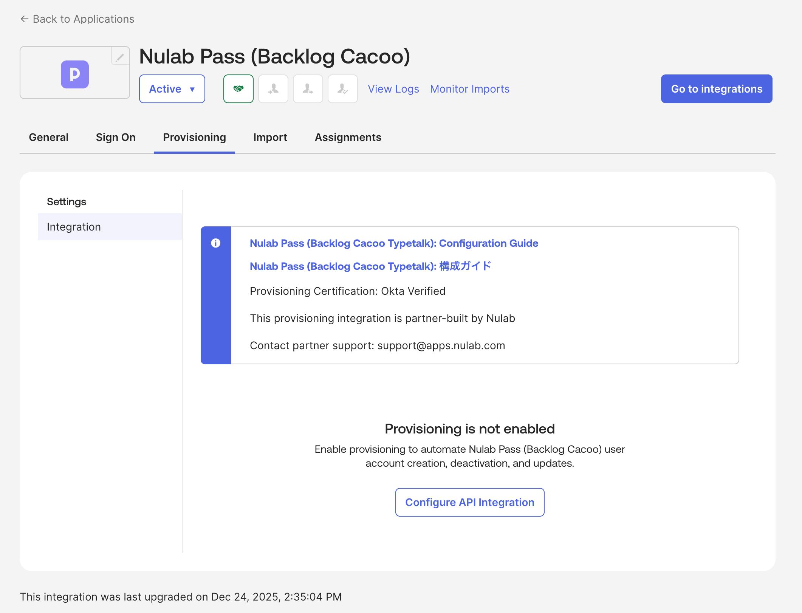Click the support@apps.nulab.com contact text
The image size is (802, 613).
[441, 345]
